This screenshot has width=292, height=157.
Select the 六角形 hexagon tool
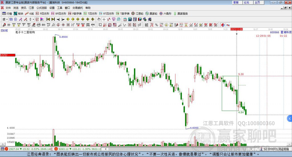pos(165,13)
